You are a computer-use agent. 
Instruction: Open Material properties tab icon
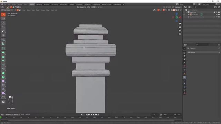184,93
